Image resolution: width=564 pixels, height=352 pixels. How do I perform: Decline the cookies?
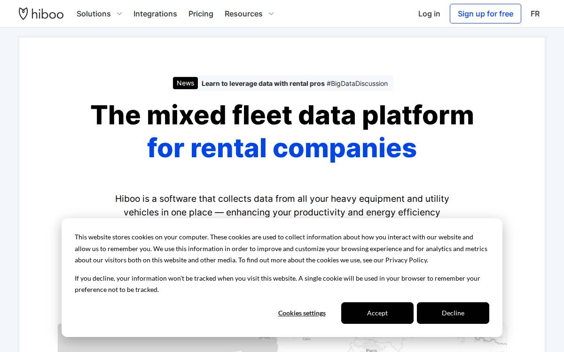tap(453, 313)
